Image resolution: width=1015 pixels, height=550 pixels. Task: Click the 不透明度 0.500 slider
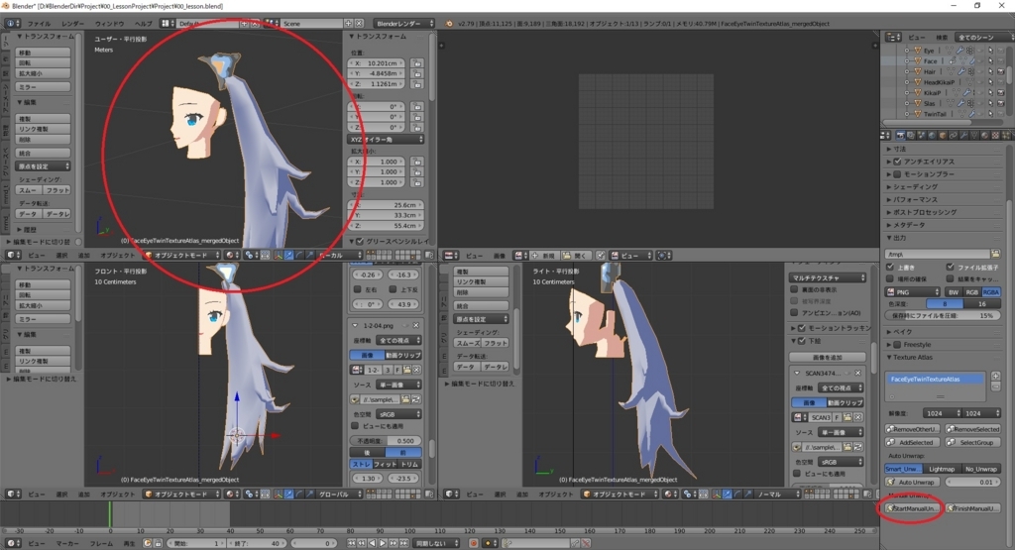coord(386,441)
